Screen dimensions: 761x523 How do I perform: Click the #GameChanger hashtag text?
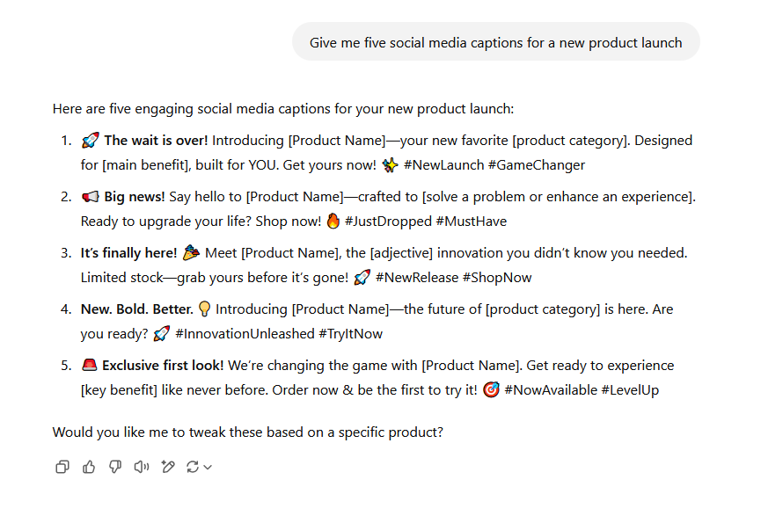click(537, 165)
